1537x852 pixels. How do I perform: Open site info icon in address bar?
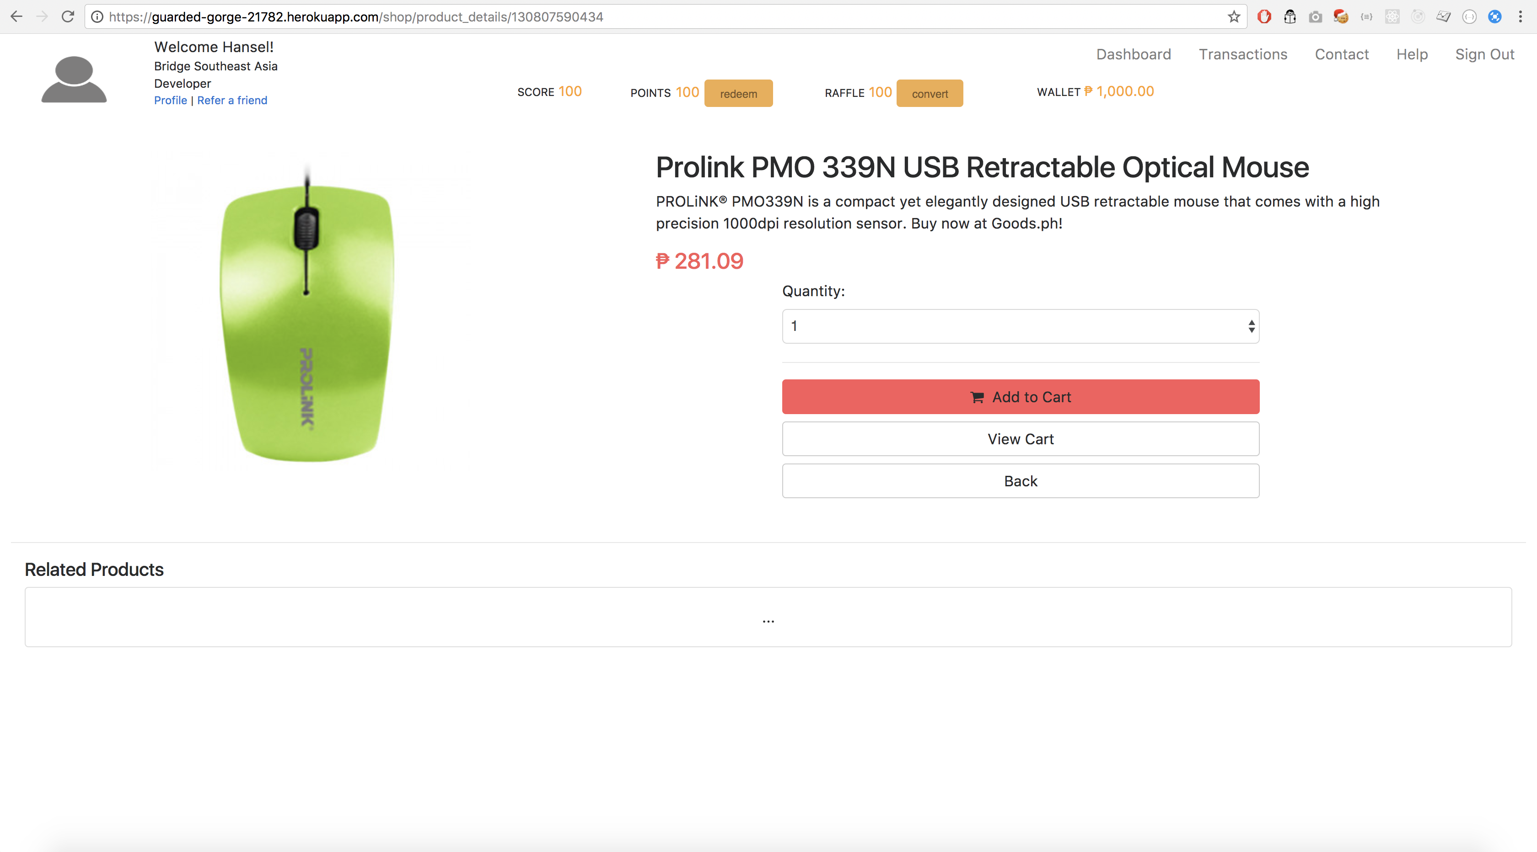coord(97,17)
